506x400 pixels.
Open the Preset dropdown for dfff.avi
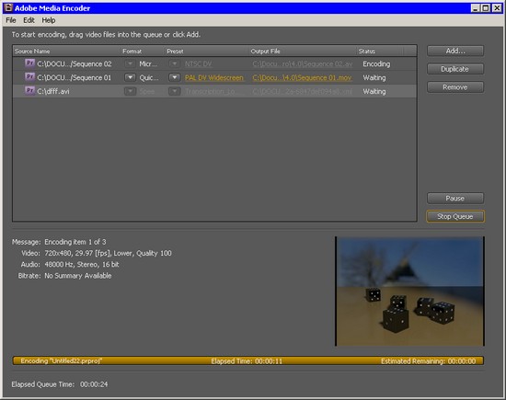174,91
